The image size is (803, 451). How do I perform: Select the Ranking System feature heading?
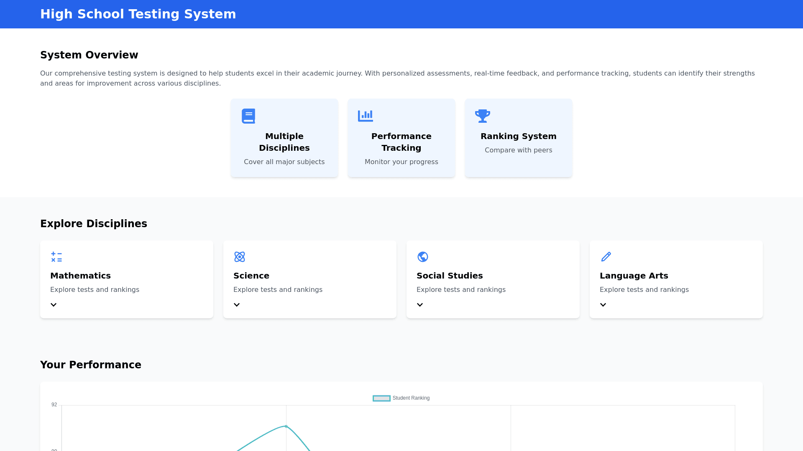pos(518,136)
